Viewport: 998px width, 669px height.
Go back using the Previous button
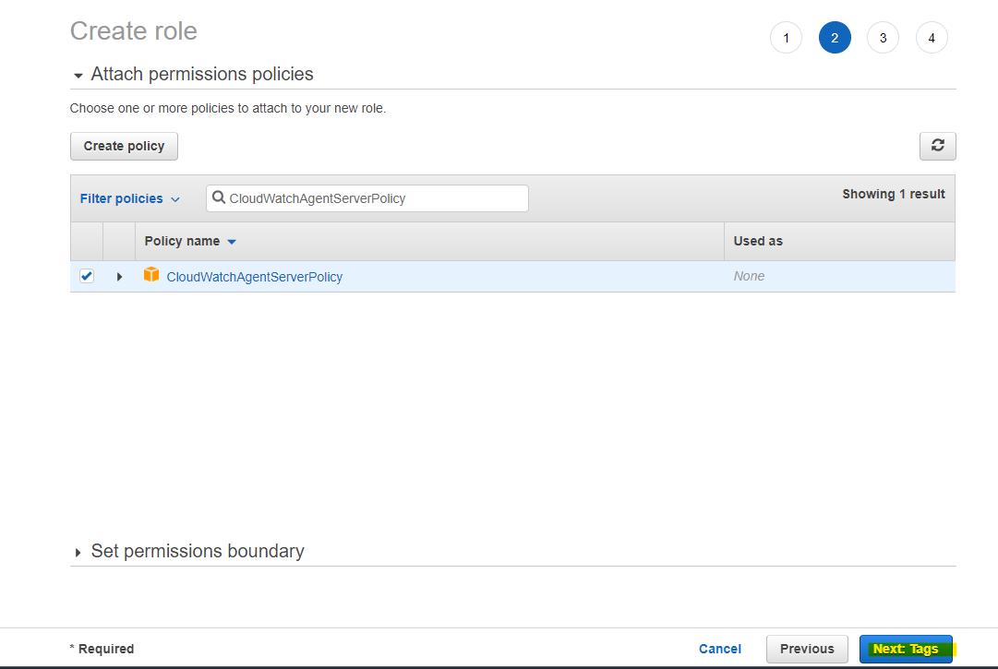806,648
